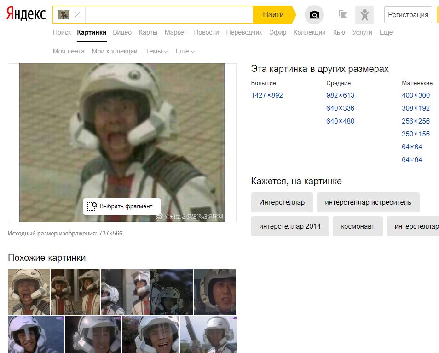Viewport: 439px width, 353px height.
Task: Click the интерстеллар истребитель tag
Action: (368, 202)
